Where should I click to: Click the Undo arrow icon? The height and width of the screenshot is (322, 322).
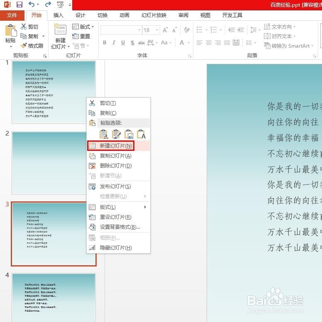tap(32, 4)
